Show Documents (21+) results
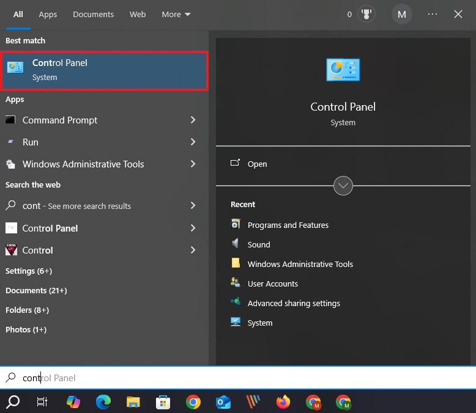476x413 pixels. (x=36, y=290)
